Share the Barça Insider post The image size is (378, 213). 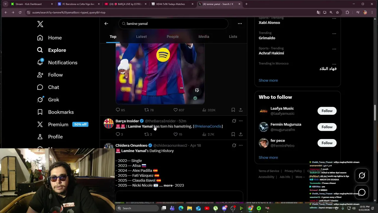[241, 134]
